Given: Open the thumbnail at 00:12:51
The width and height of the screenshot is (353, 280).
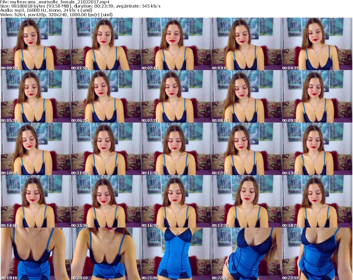Looking at the screenshot, I should (247, 149).
